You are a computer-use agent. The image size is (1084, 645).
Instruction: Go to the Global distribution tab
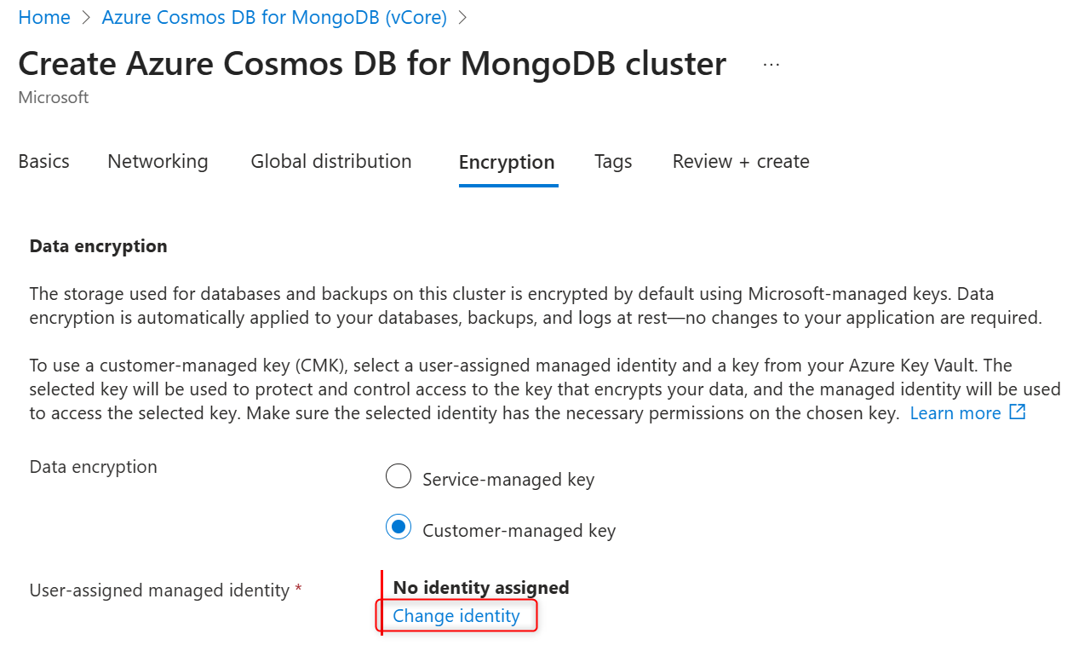click(x=331, y=162)
